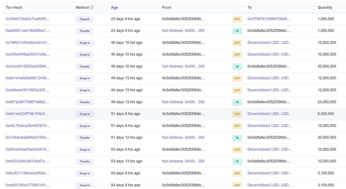This screenshot has width=346, height=189.
Task: Click IN label in the 1,500,000 row
Action: click(237, 31)
